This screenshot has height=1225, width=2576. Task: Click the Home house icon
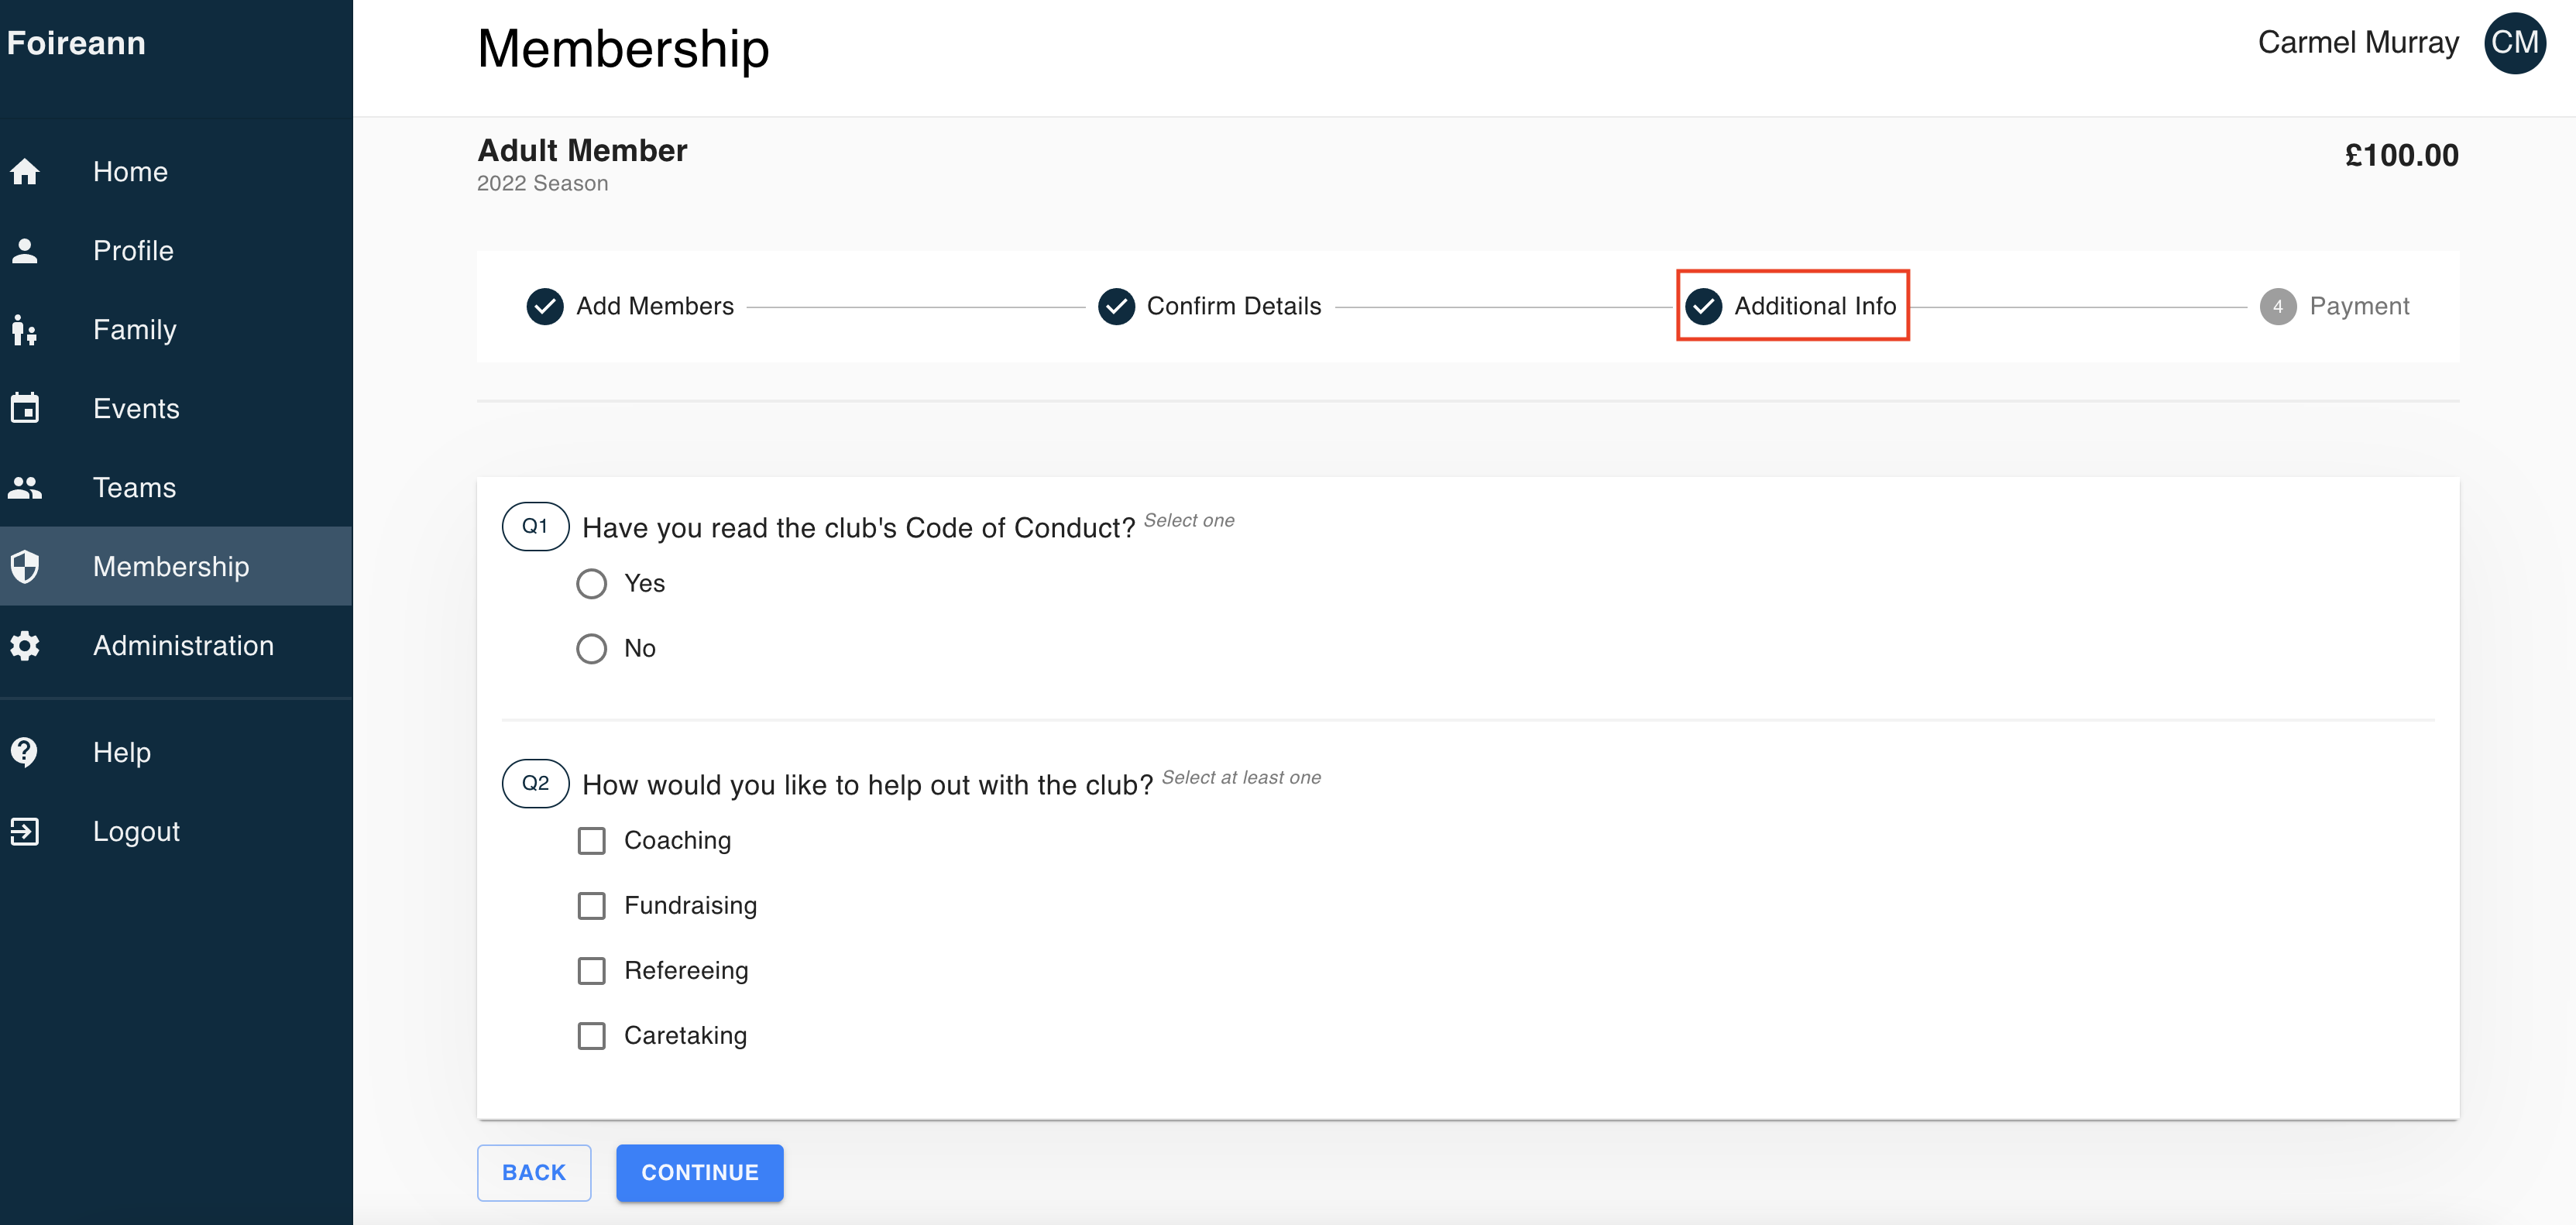coord(25,172)
